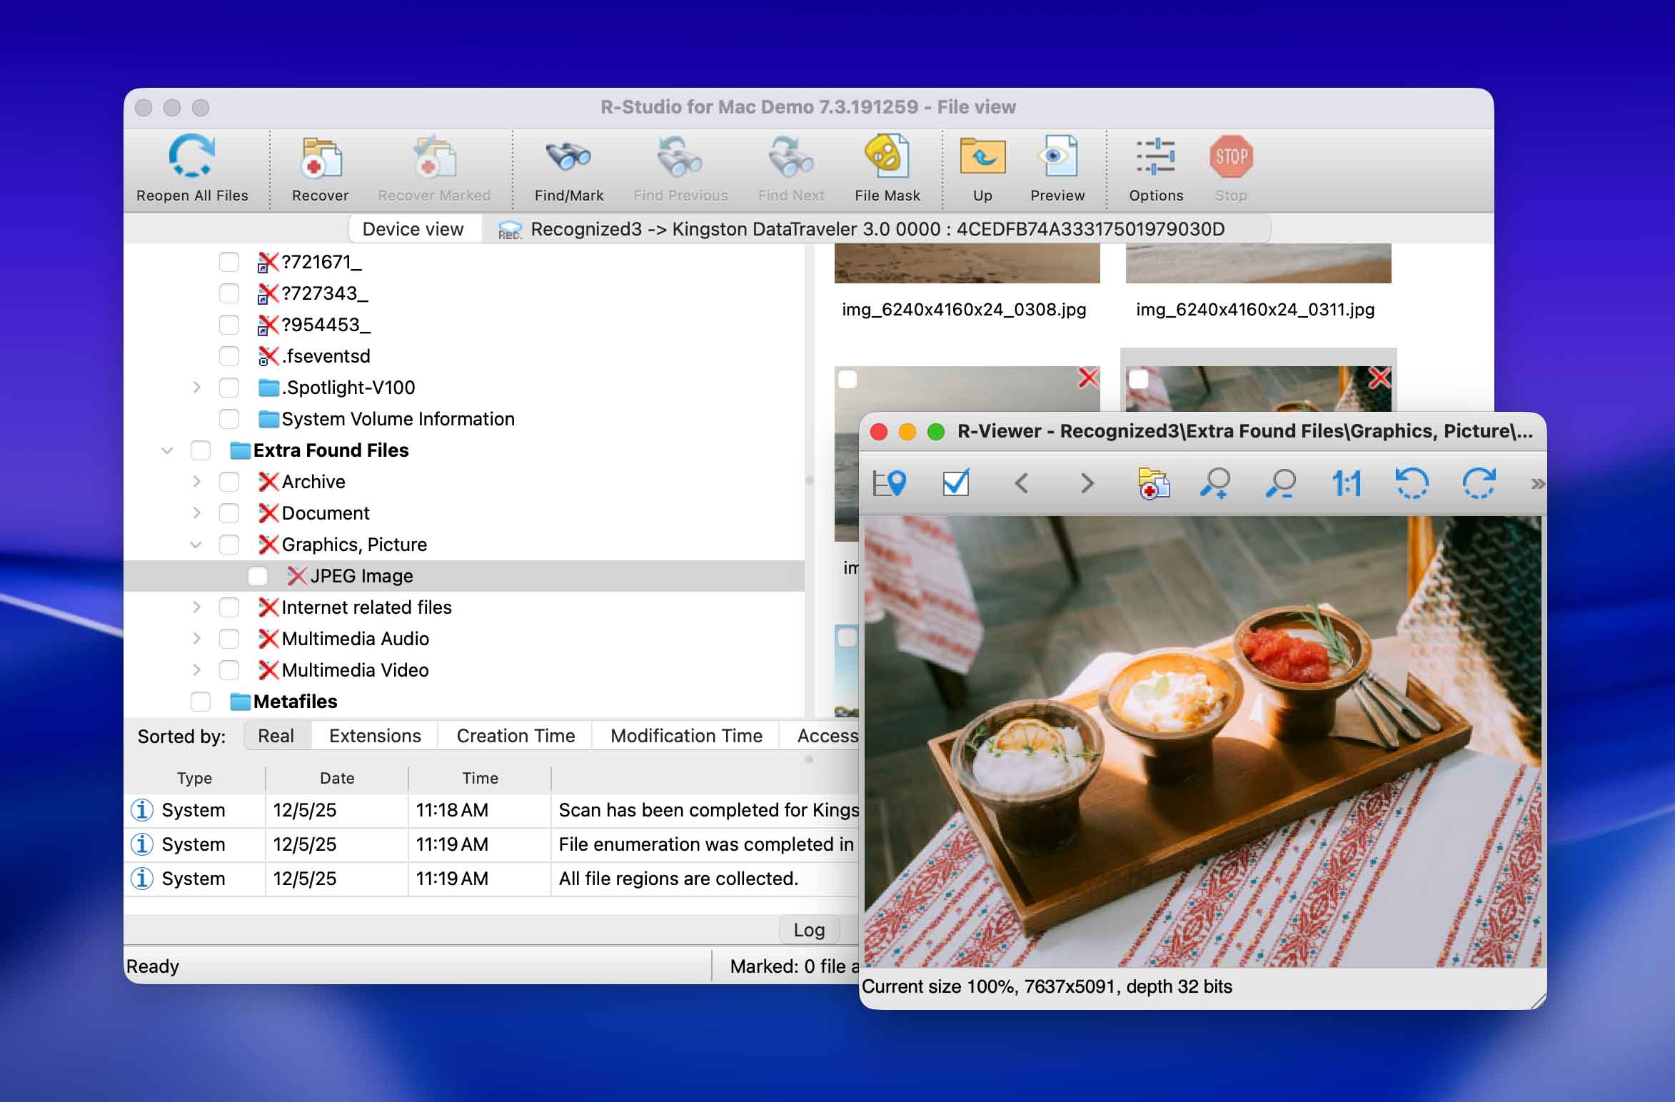Expand the Document category

pyautogui.click(x=196, y=513)
